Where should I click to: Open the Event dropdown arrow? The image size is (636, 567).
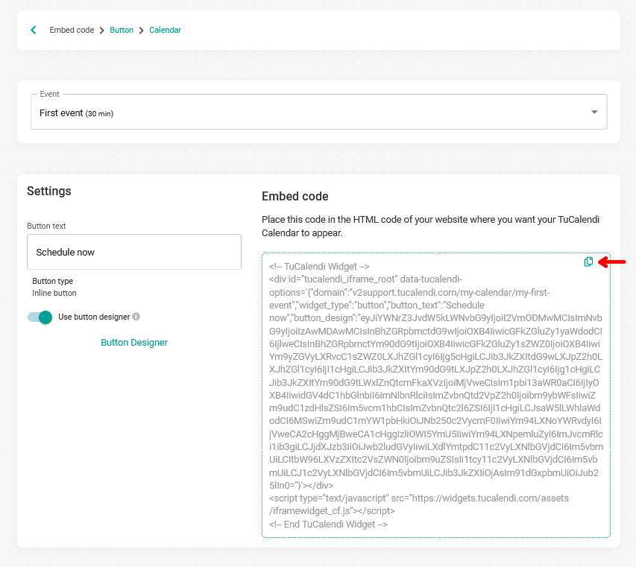pos(594,113)
